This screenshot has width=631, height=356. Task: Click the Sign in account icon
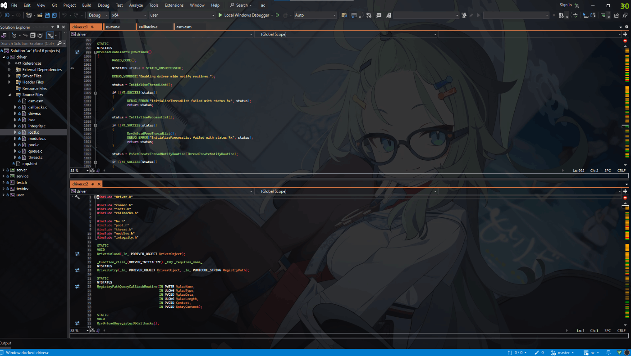pyautogui.click(x=576, y=5)
